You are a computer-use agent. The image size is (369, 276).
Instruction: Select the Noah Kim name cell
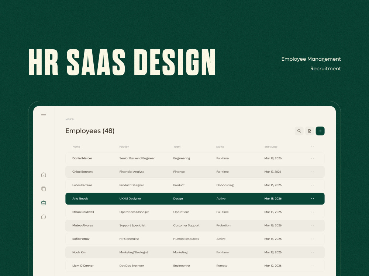pyautogui.click(x=79, y=252)
